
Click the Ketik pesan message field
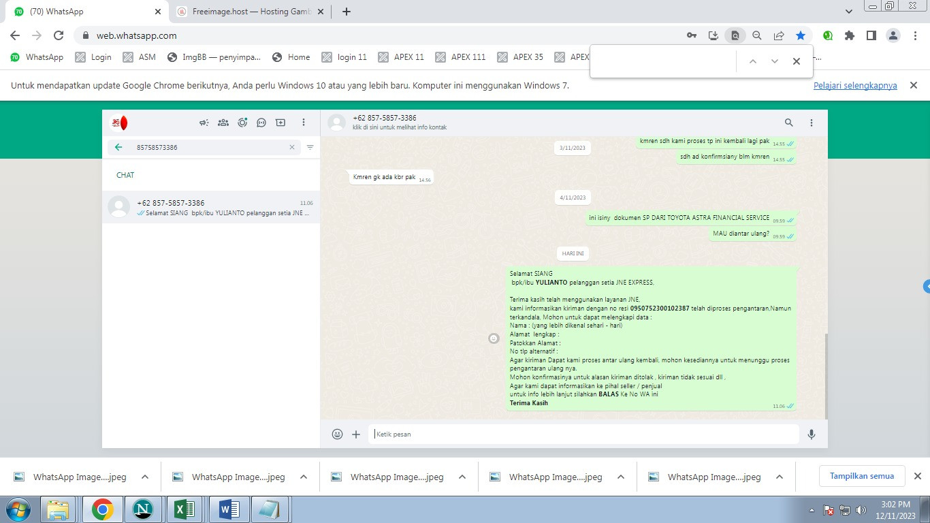pyautogui.click(x=583, y=434)
